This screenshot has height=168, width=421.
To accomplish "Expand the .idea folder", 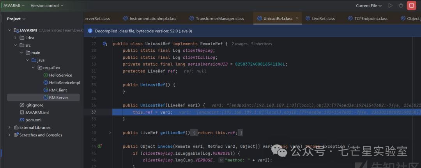I will click(16, 38).
